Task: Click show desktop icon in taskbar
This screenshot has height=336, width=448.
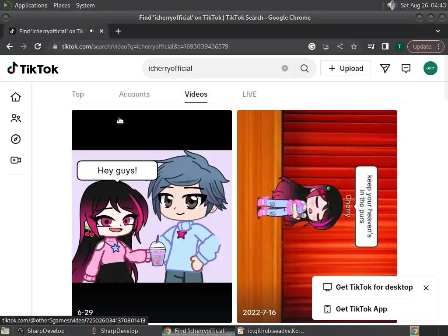Action: pos(5,331)
